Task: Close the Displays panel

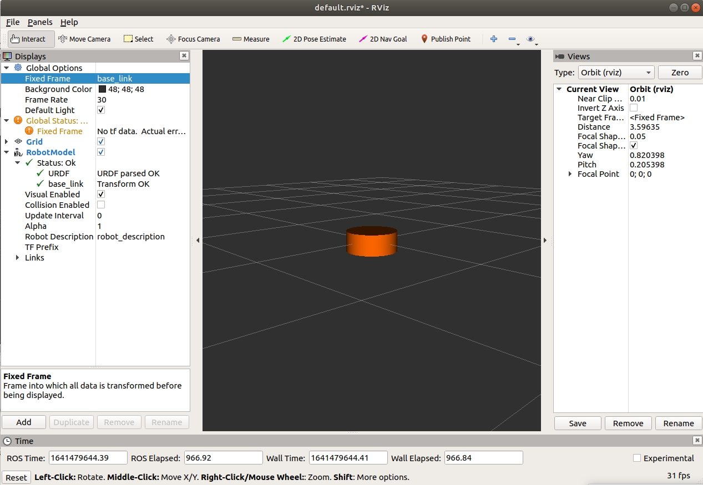Action: (184, 56)
